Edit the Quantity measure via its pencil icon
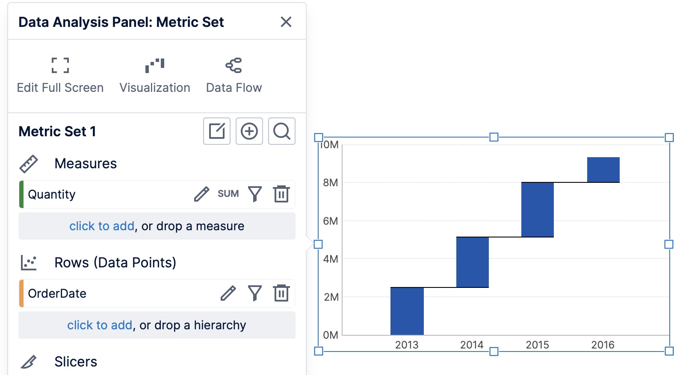 (x=201, y=193)
